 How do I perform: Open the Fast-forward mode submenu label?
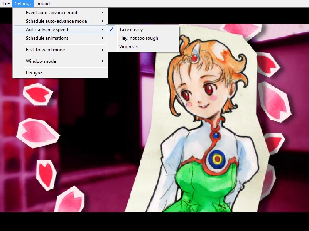tap(45, 50)
